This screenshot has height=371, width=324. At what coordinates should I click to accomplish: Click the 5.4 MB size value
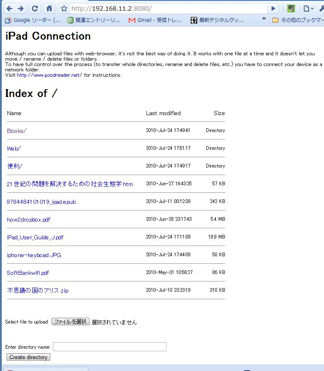click(x=218, y=219)
